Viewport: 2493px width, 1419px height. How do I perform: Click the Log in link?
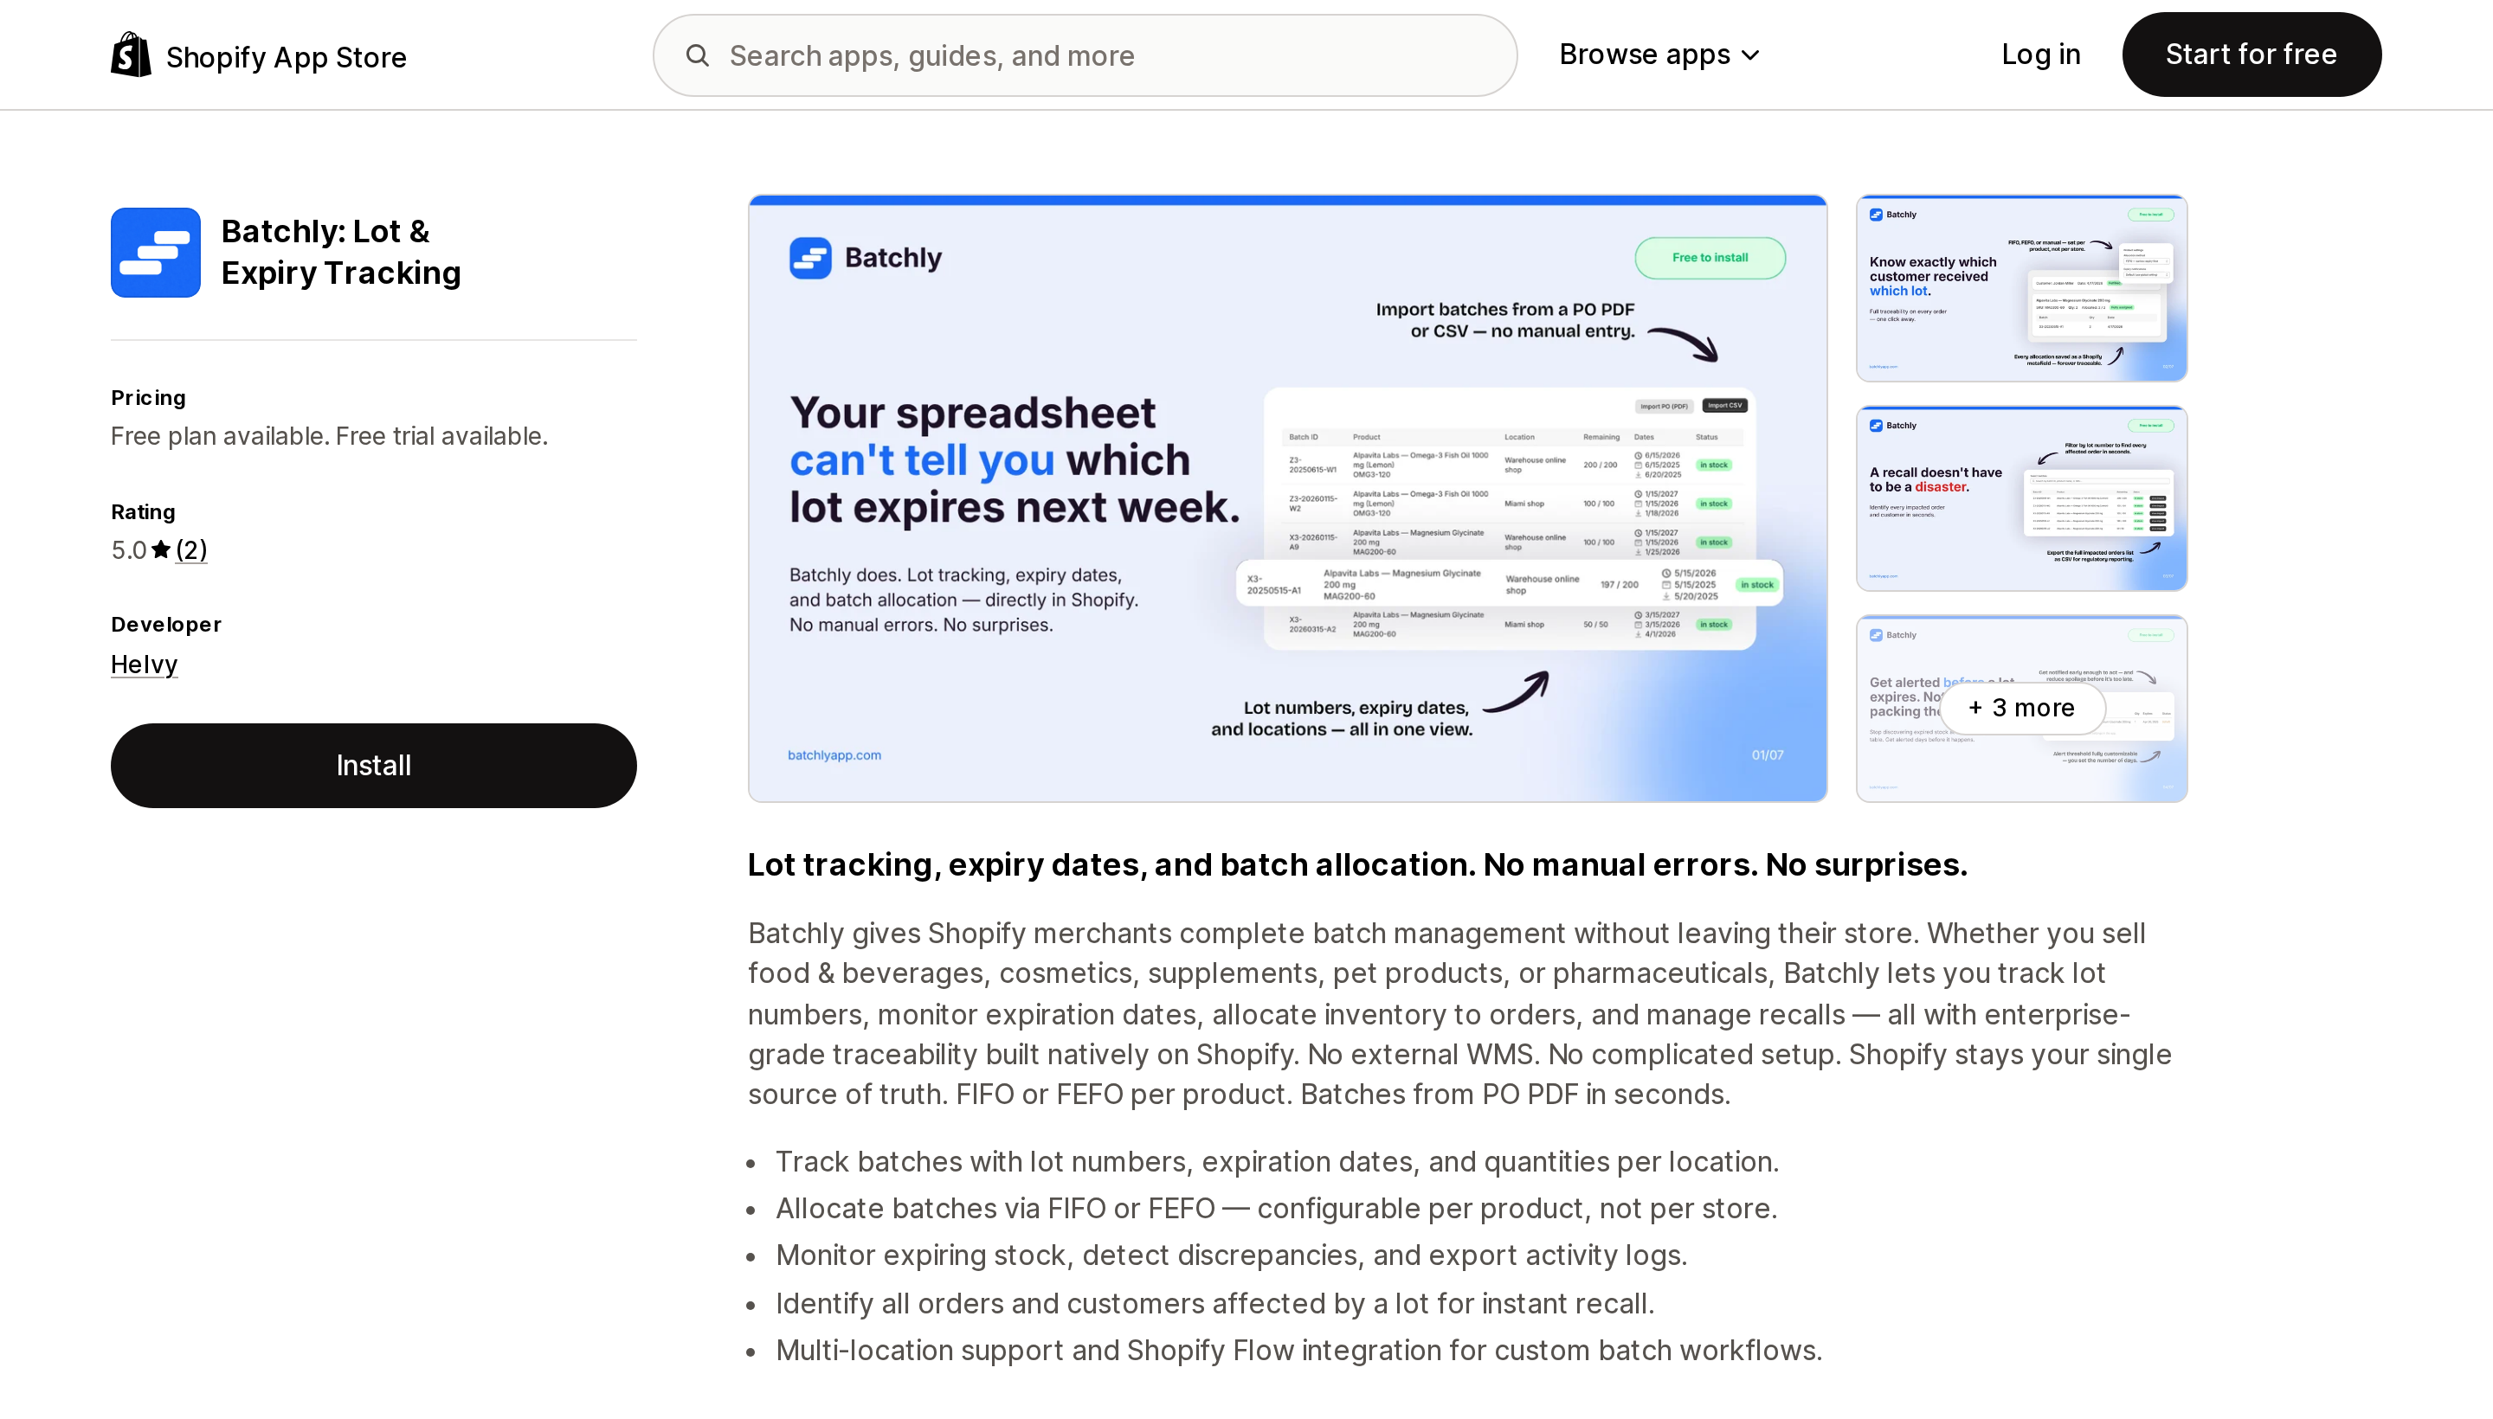tap(2040, 55)
